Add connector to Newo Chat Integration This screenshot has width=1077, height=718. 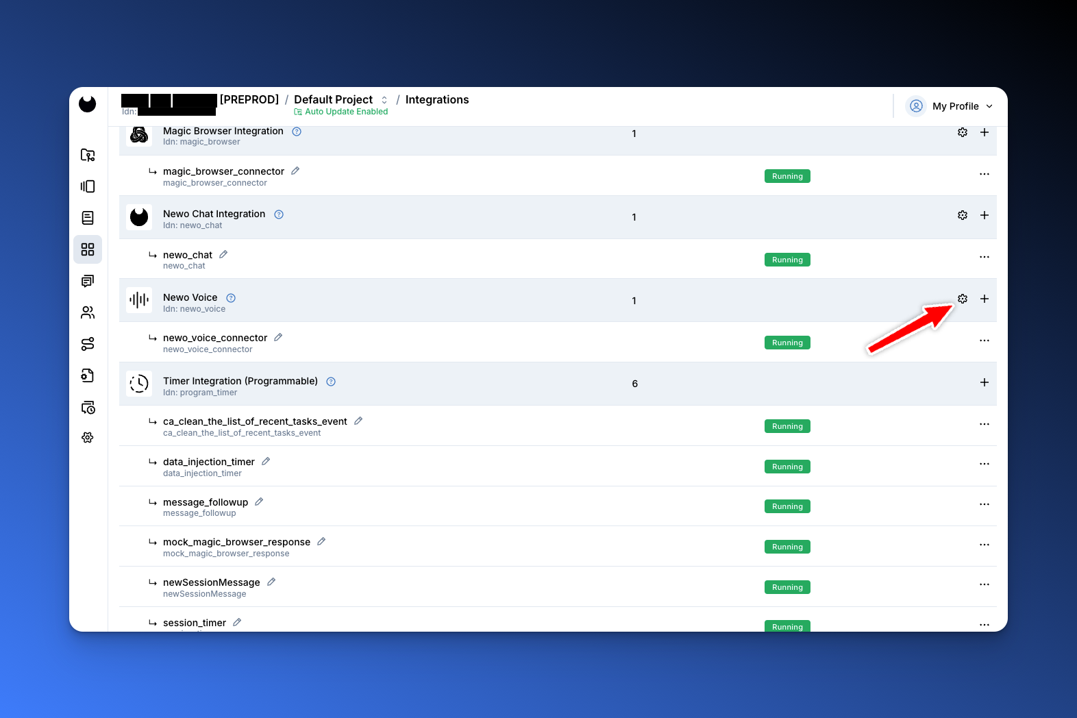pos(985,215)
